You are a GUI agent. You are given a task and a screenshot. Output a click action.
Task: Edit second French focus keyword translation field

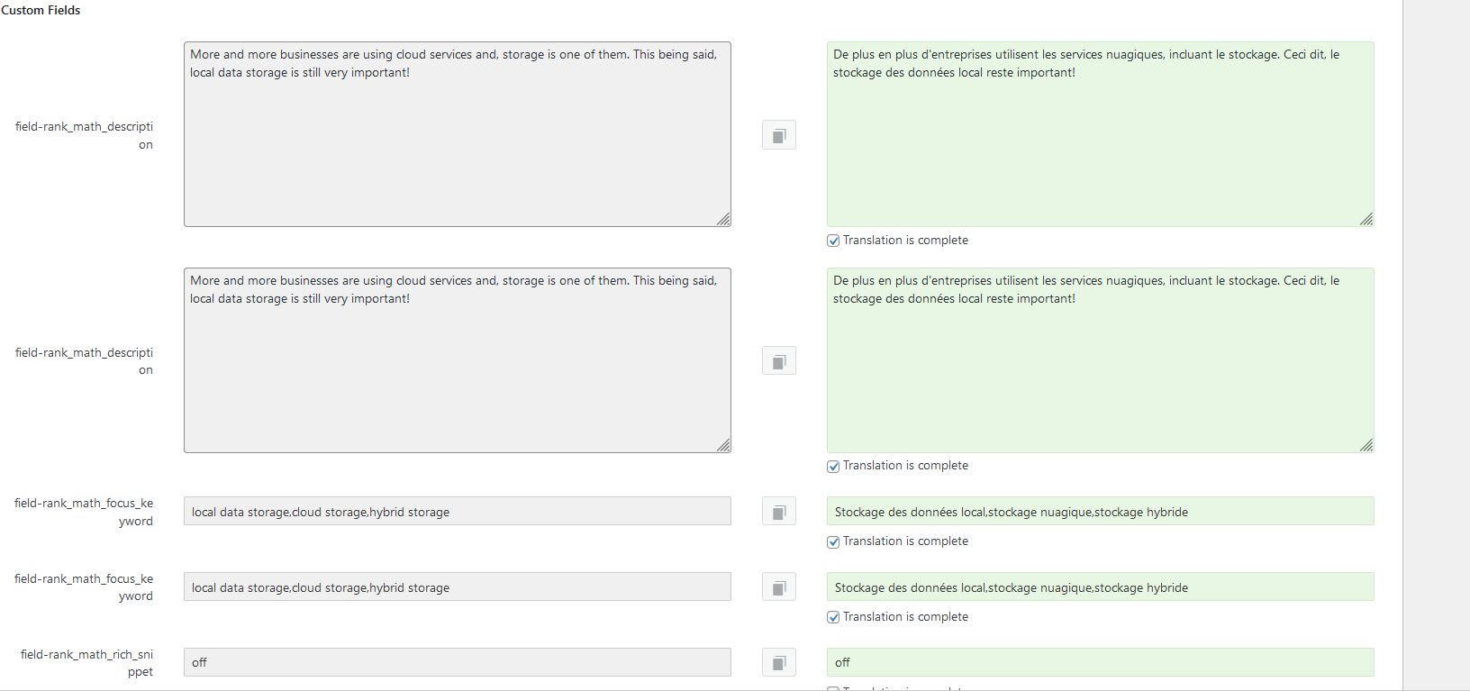pos(1100,586)
